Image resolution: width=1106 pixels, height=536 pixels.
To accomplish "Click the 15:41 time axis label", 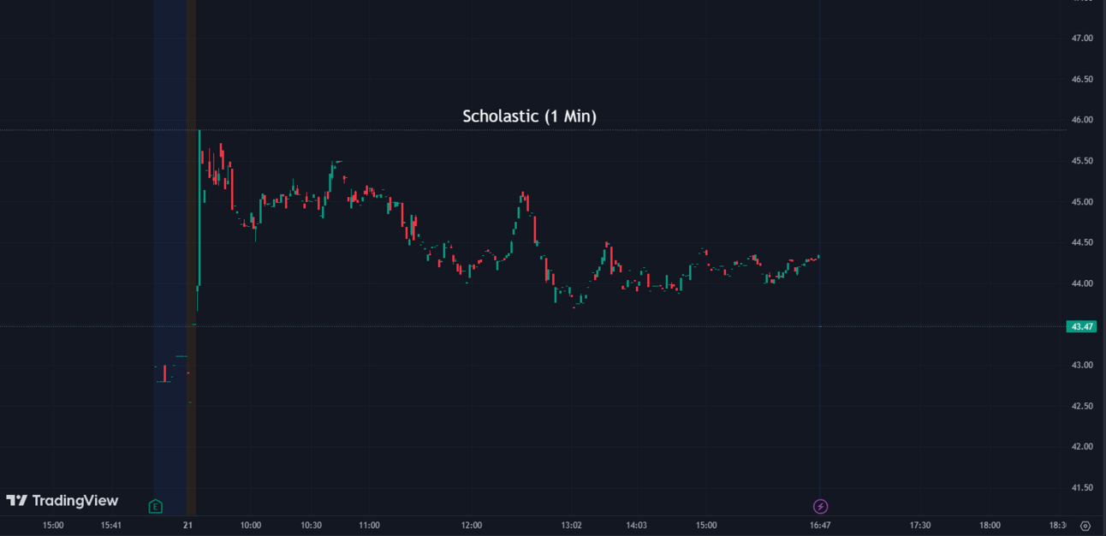I will (110, 525).
